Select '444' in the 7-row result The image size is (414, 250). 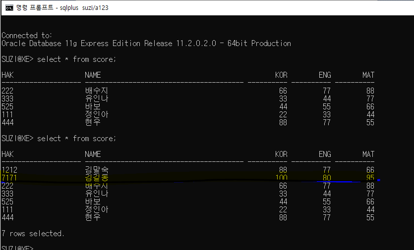(x=7, y=217)
